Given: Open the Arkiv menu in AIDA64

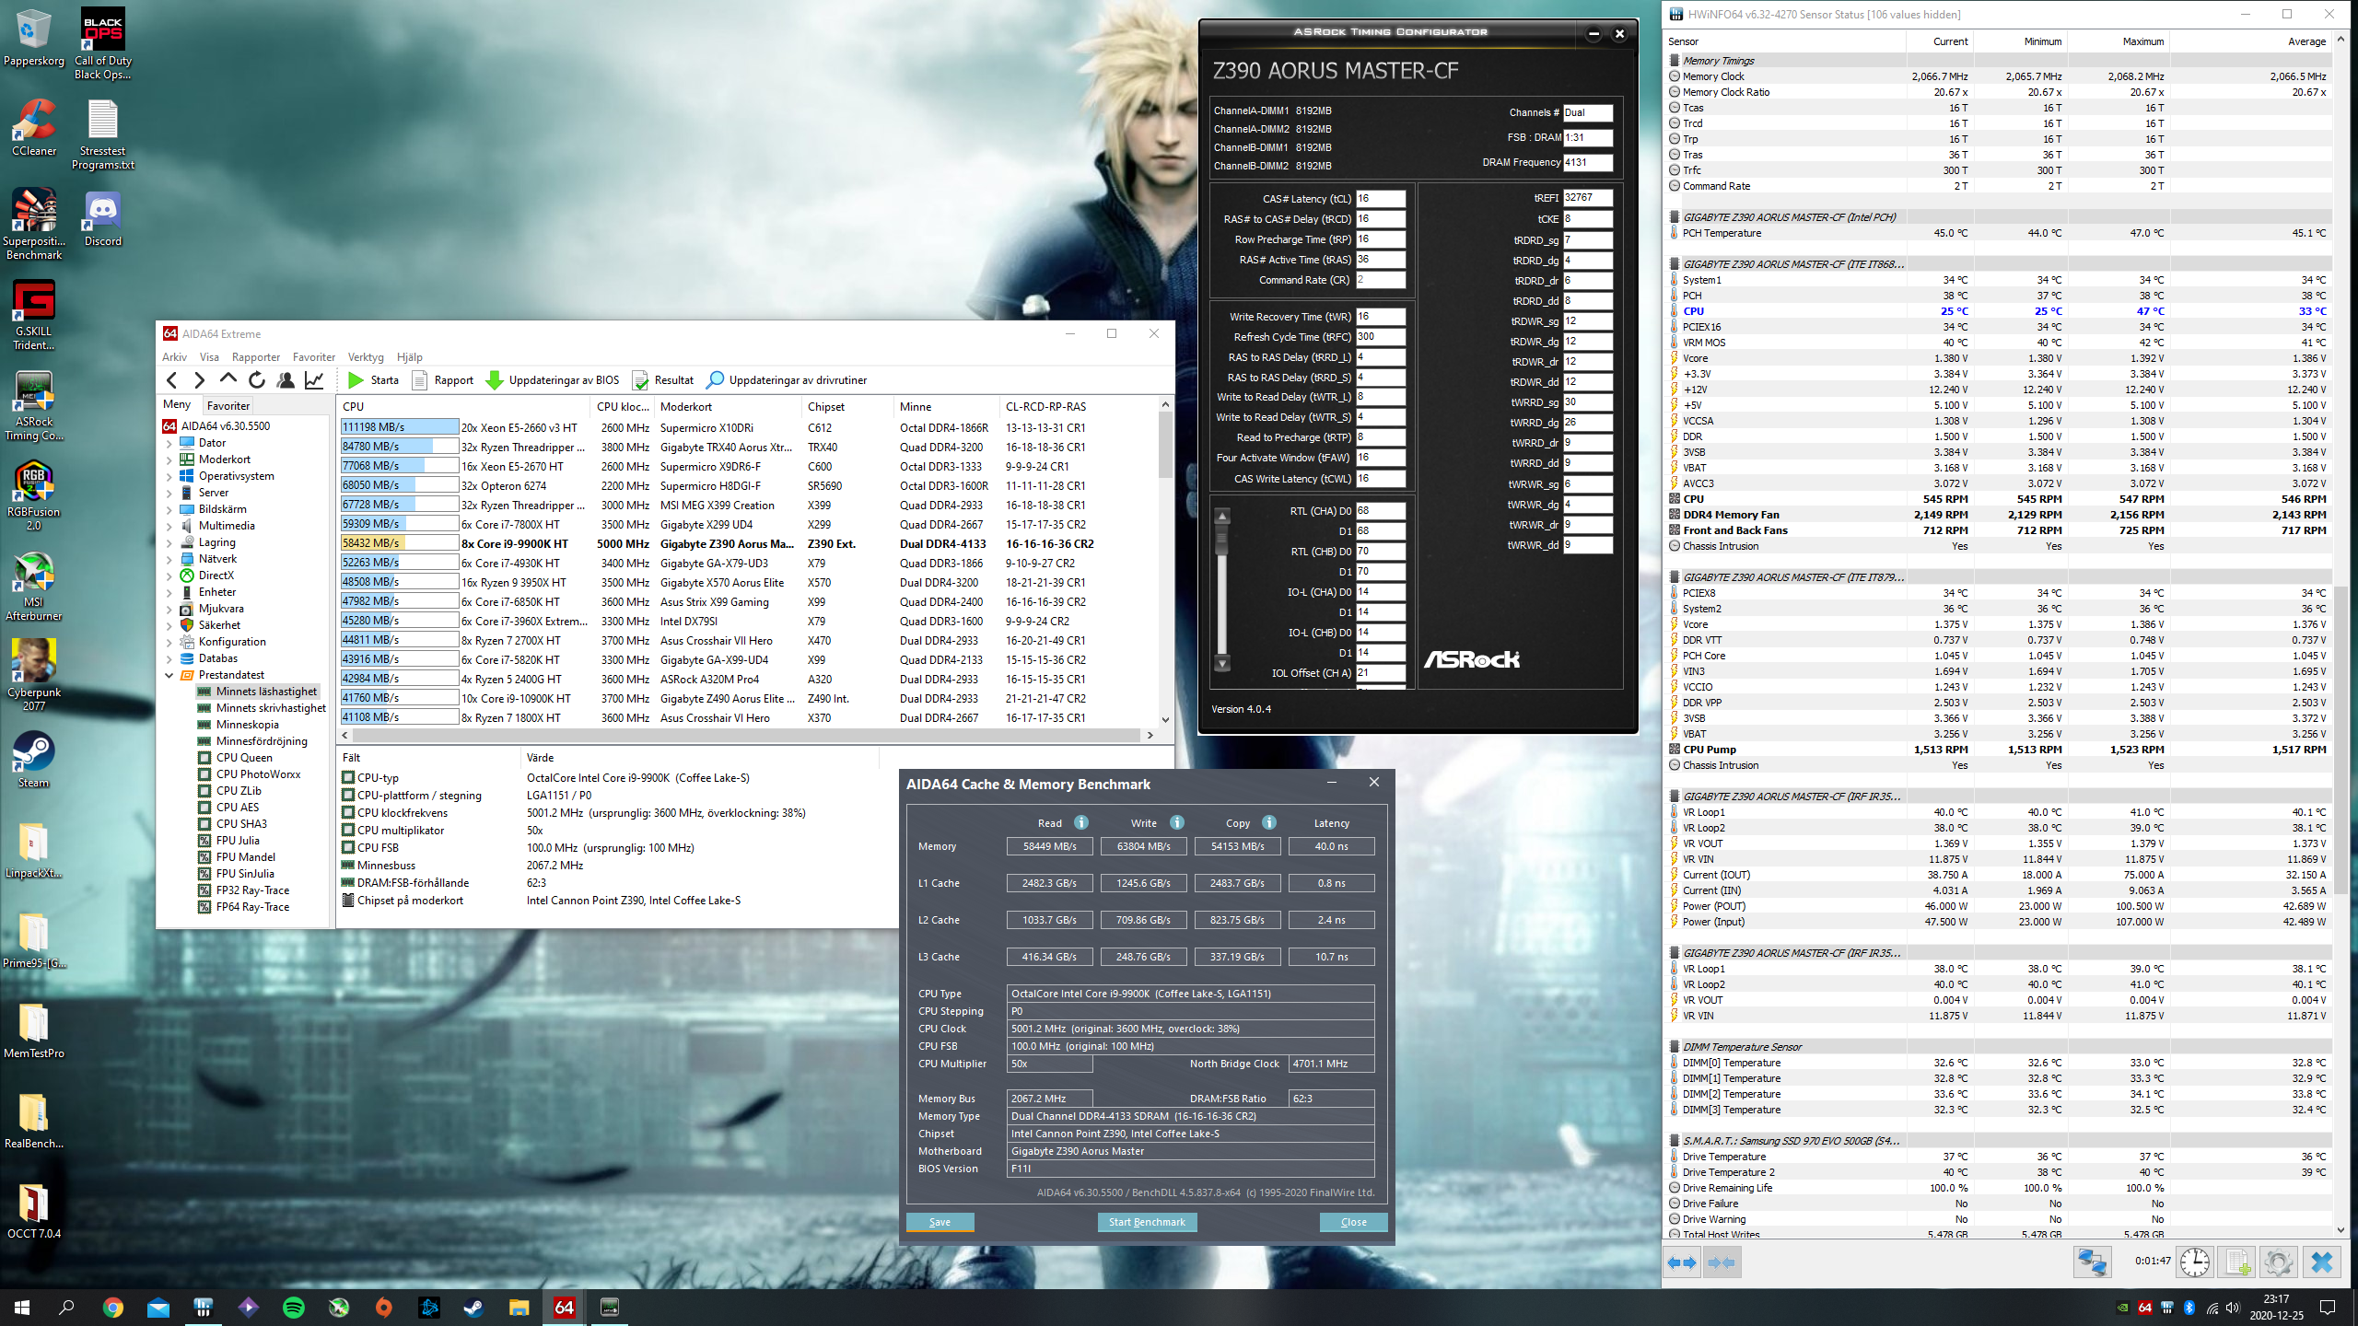Looking at the screenshot, I should [x=174, y=357].
